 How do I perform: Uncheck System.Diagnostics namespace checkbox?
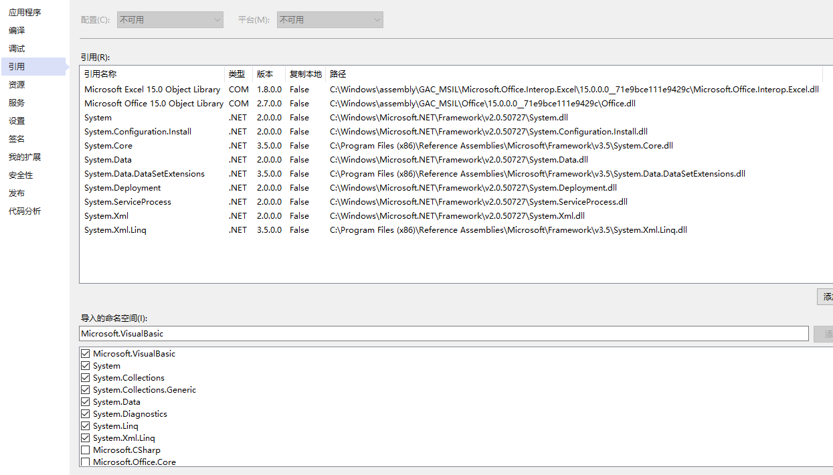pyautogui.click(x=85, y=414)
